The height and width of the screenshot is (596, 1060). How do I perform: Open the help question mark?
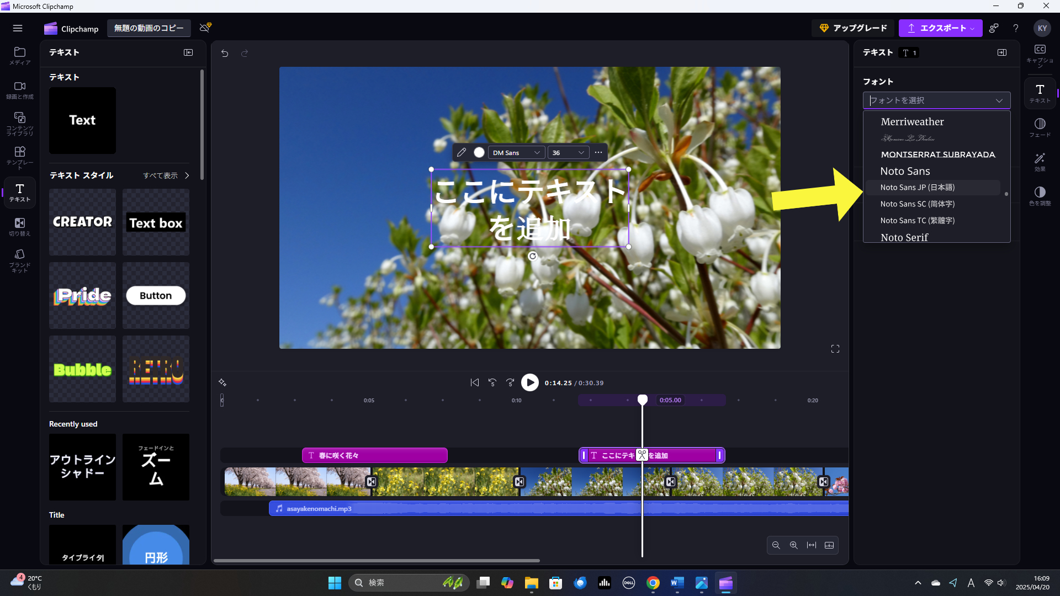tap(1016, 28)
